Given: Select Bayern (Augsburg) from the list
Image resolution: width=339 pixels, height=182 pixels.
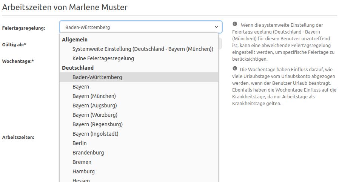Looking at the screenshot, I should tap(139, 106).
